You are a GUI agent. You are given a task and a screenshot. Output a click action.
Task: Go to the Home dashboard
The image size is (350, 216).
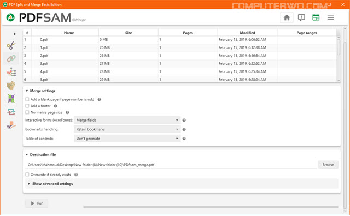(x=287, y=17)
